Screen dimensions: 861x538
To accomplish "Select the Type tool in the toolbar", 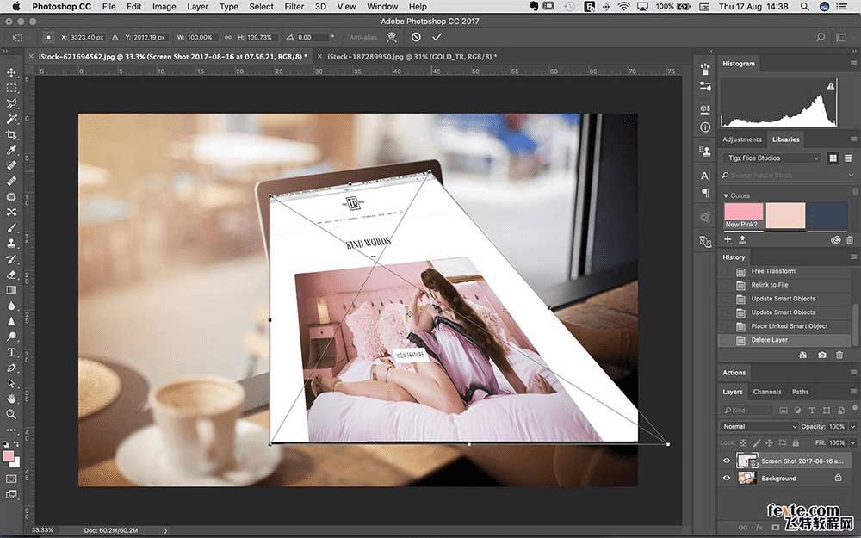I will (x=11, y=352).
